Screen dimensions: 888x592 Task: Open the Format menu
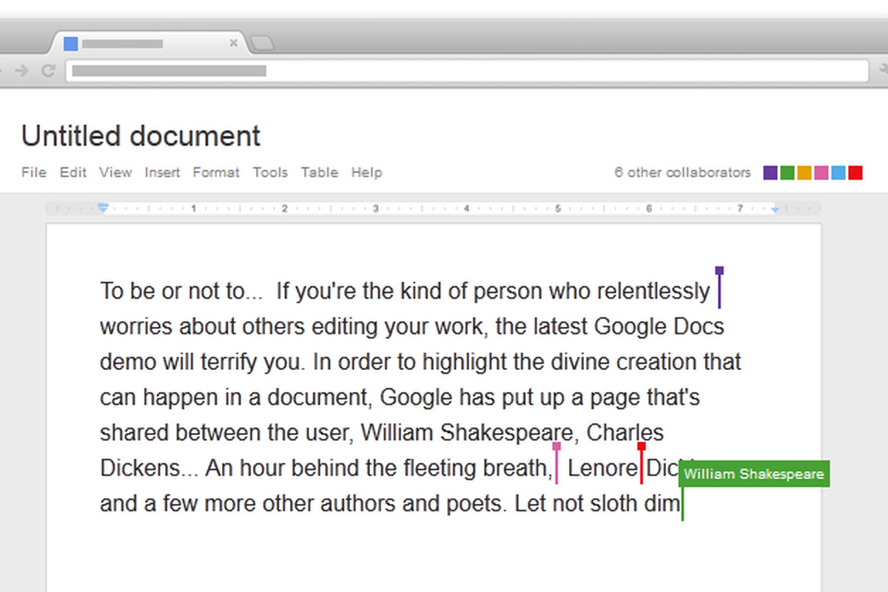tap(216, 172)
